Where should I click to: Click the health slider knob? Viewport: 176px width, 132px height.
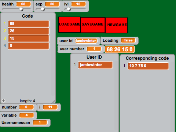click(x=21, y=9)
